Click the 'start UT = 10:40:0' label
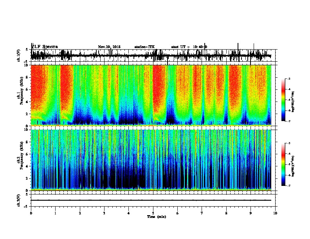310x239 pixels. [x=189, y=47]
